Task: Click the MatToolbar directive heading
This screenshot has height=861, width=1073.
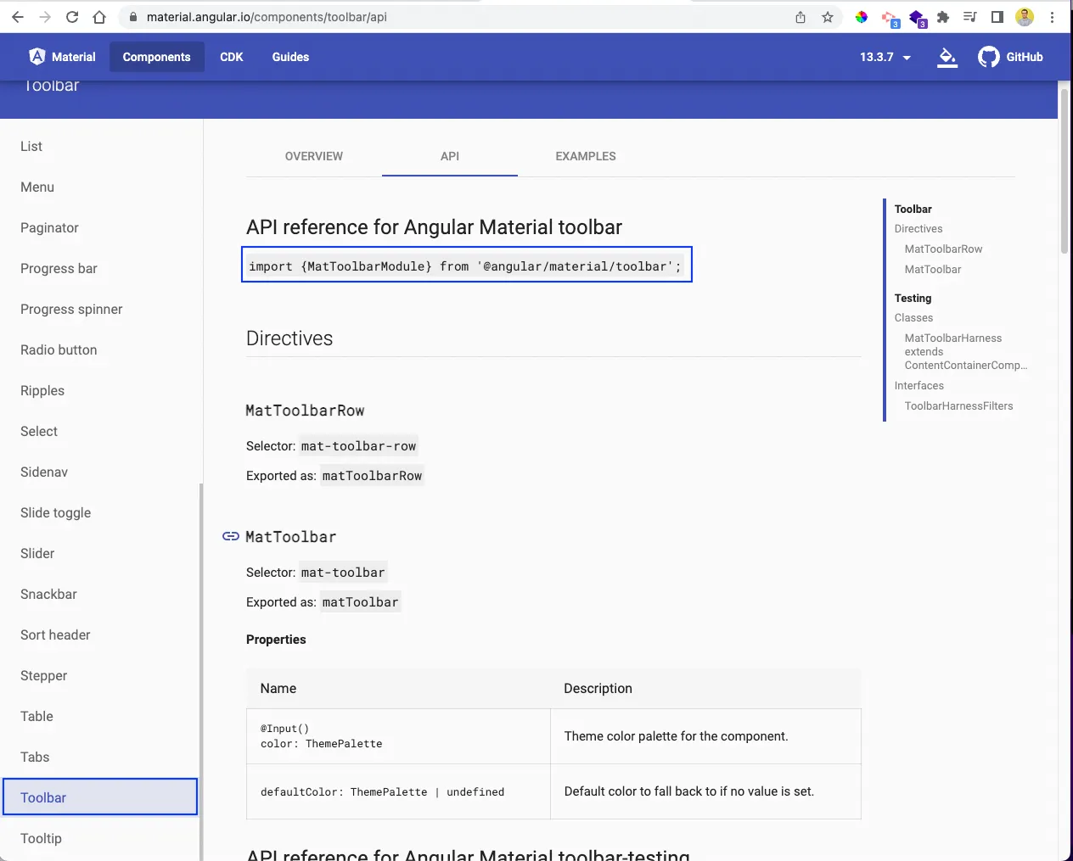Action: tap(291, 537)
